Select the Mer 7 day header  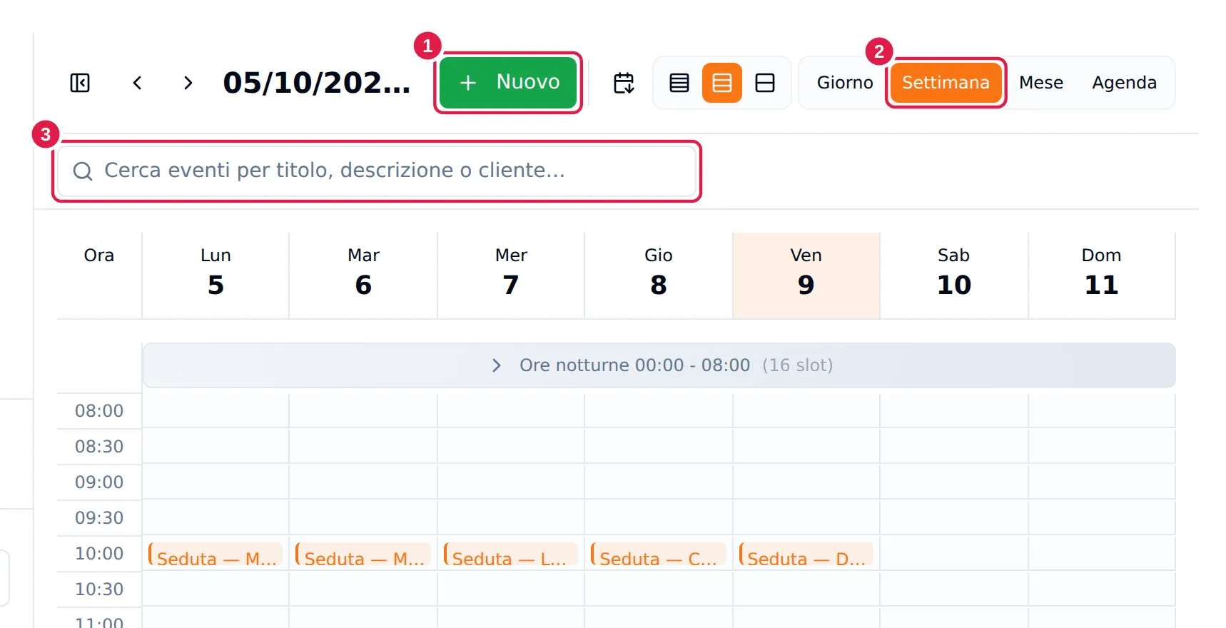pos(511,275)
